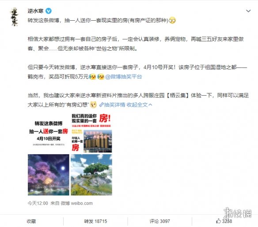Screen dimensions: 258x227
Task: Open the green tree landscape thumbnail
Action: click(x=91, y=175)
